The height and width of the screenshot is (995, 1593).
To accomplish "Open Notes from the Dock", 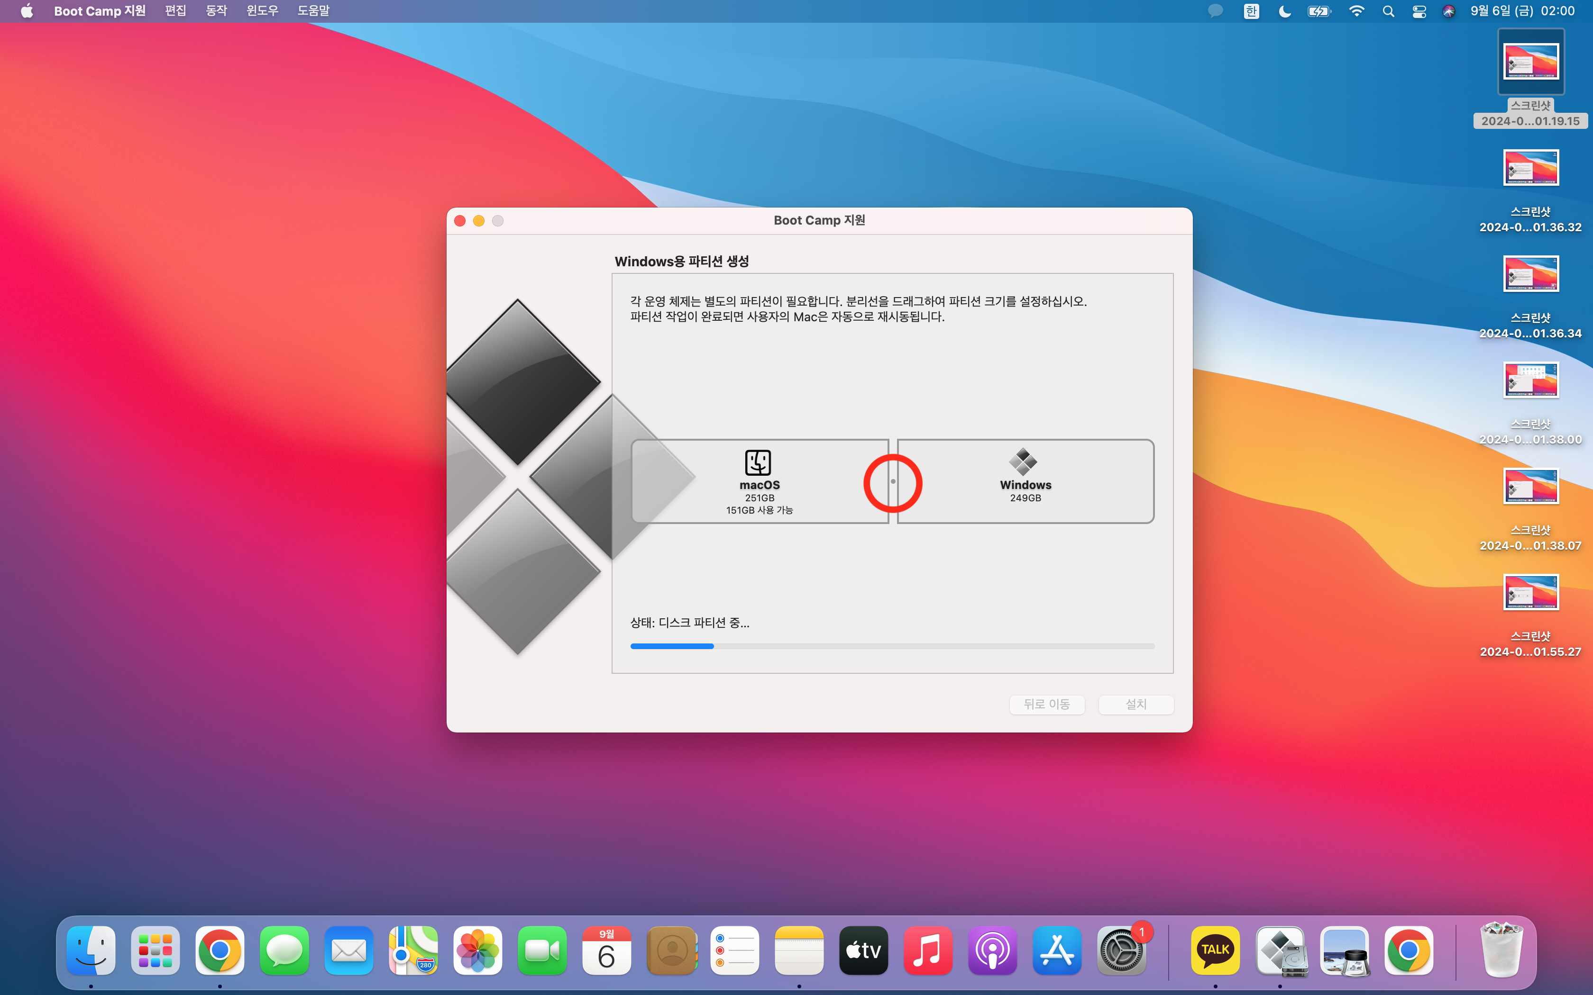I will [x=799, y=950].
